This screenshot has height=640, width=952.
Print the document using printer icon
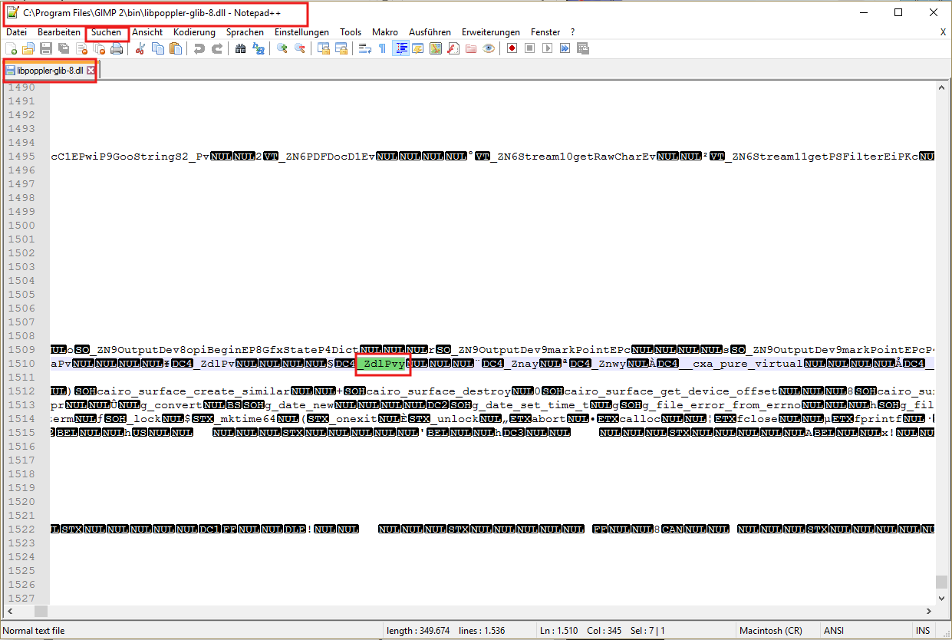coord(117,48)
